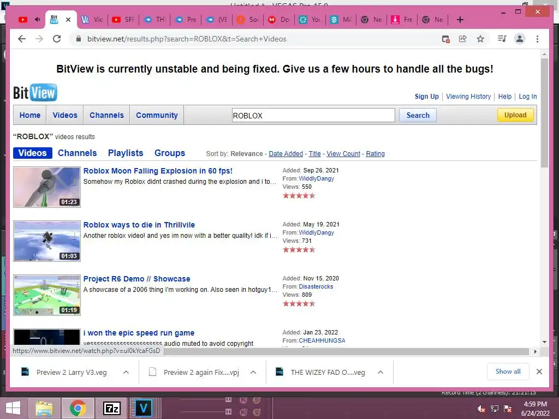Open the Community navigation item
559x419 pixels.
[x=157, y=115]
